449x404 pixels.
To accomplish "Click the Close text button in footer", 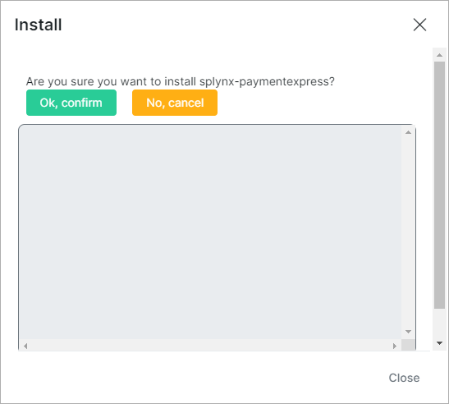I will coord(404,378).
